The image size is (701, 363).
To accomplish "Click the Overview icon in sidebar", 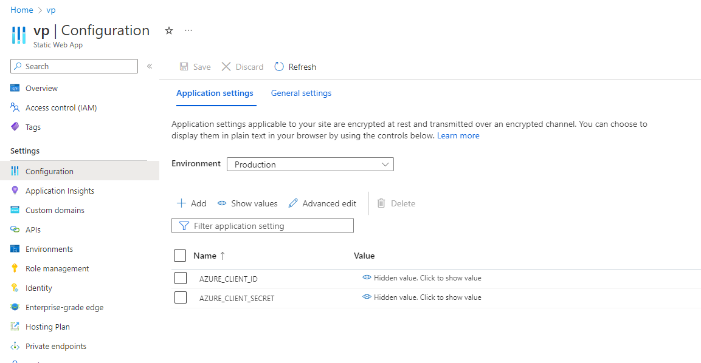I will 15,88.
